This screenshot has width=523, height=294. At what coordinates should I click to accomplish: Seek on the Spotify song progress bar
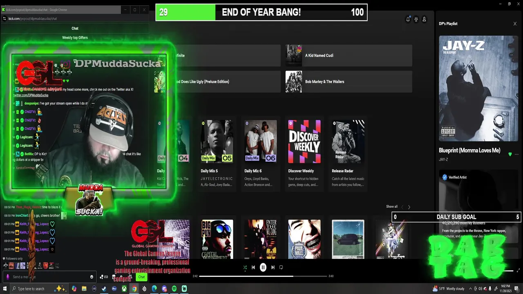[x=263, y=276]
